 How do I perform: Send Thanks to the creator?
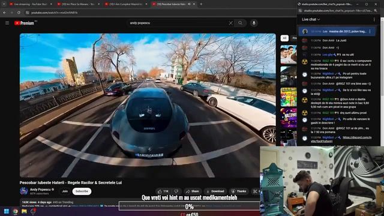(x=239, y=191)
